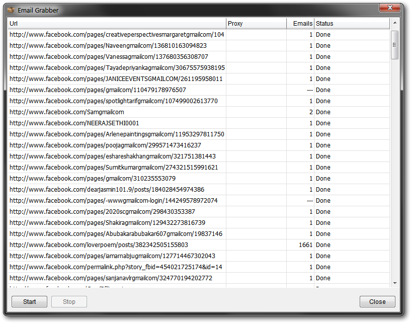Select the 2020scgmailcom URL row
Image resolution: width=411 pixels, height=323 pixels.
[x=199, y=212]
